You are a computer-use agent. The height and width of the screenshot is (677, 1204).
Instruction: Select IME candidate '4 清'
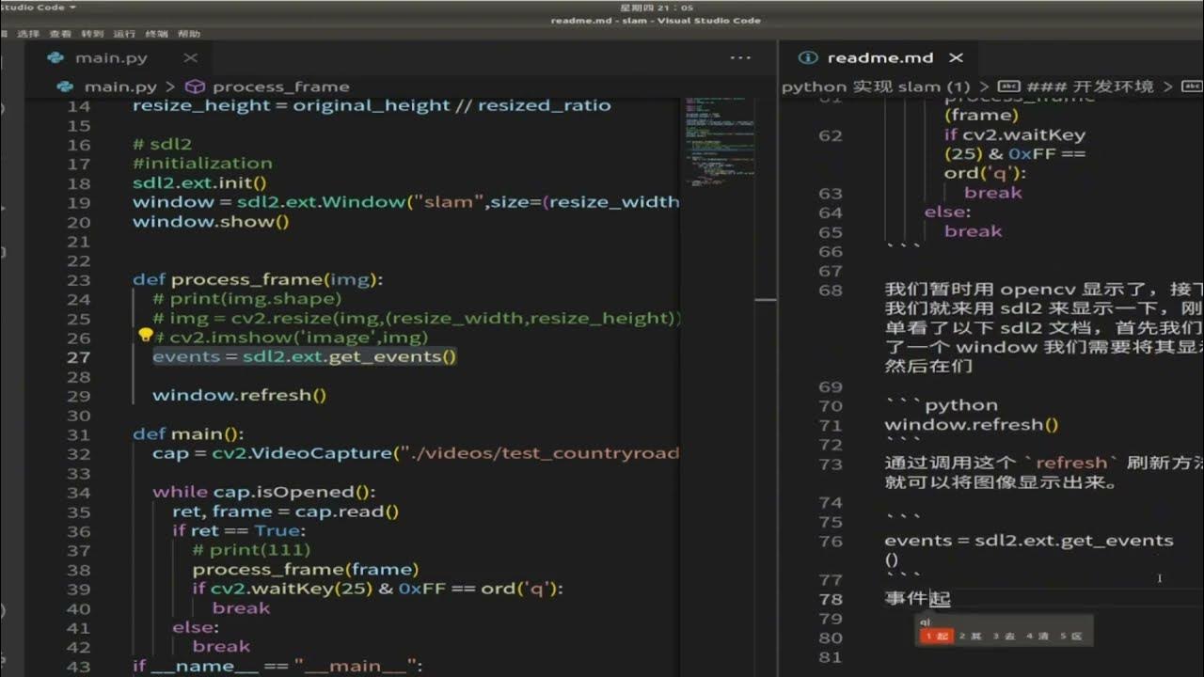(1038, 637)
